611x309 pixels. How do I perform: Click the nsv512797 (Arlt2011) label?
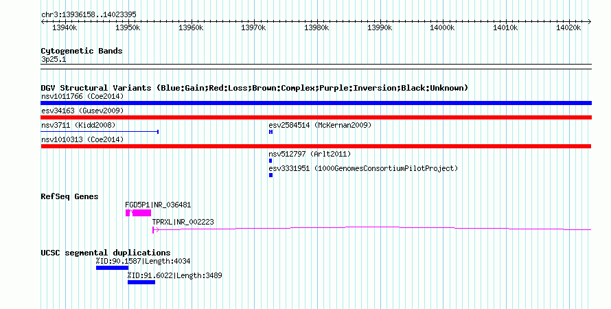coord(310,154)
